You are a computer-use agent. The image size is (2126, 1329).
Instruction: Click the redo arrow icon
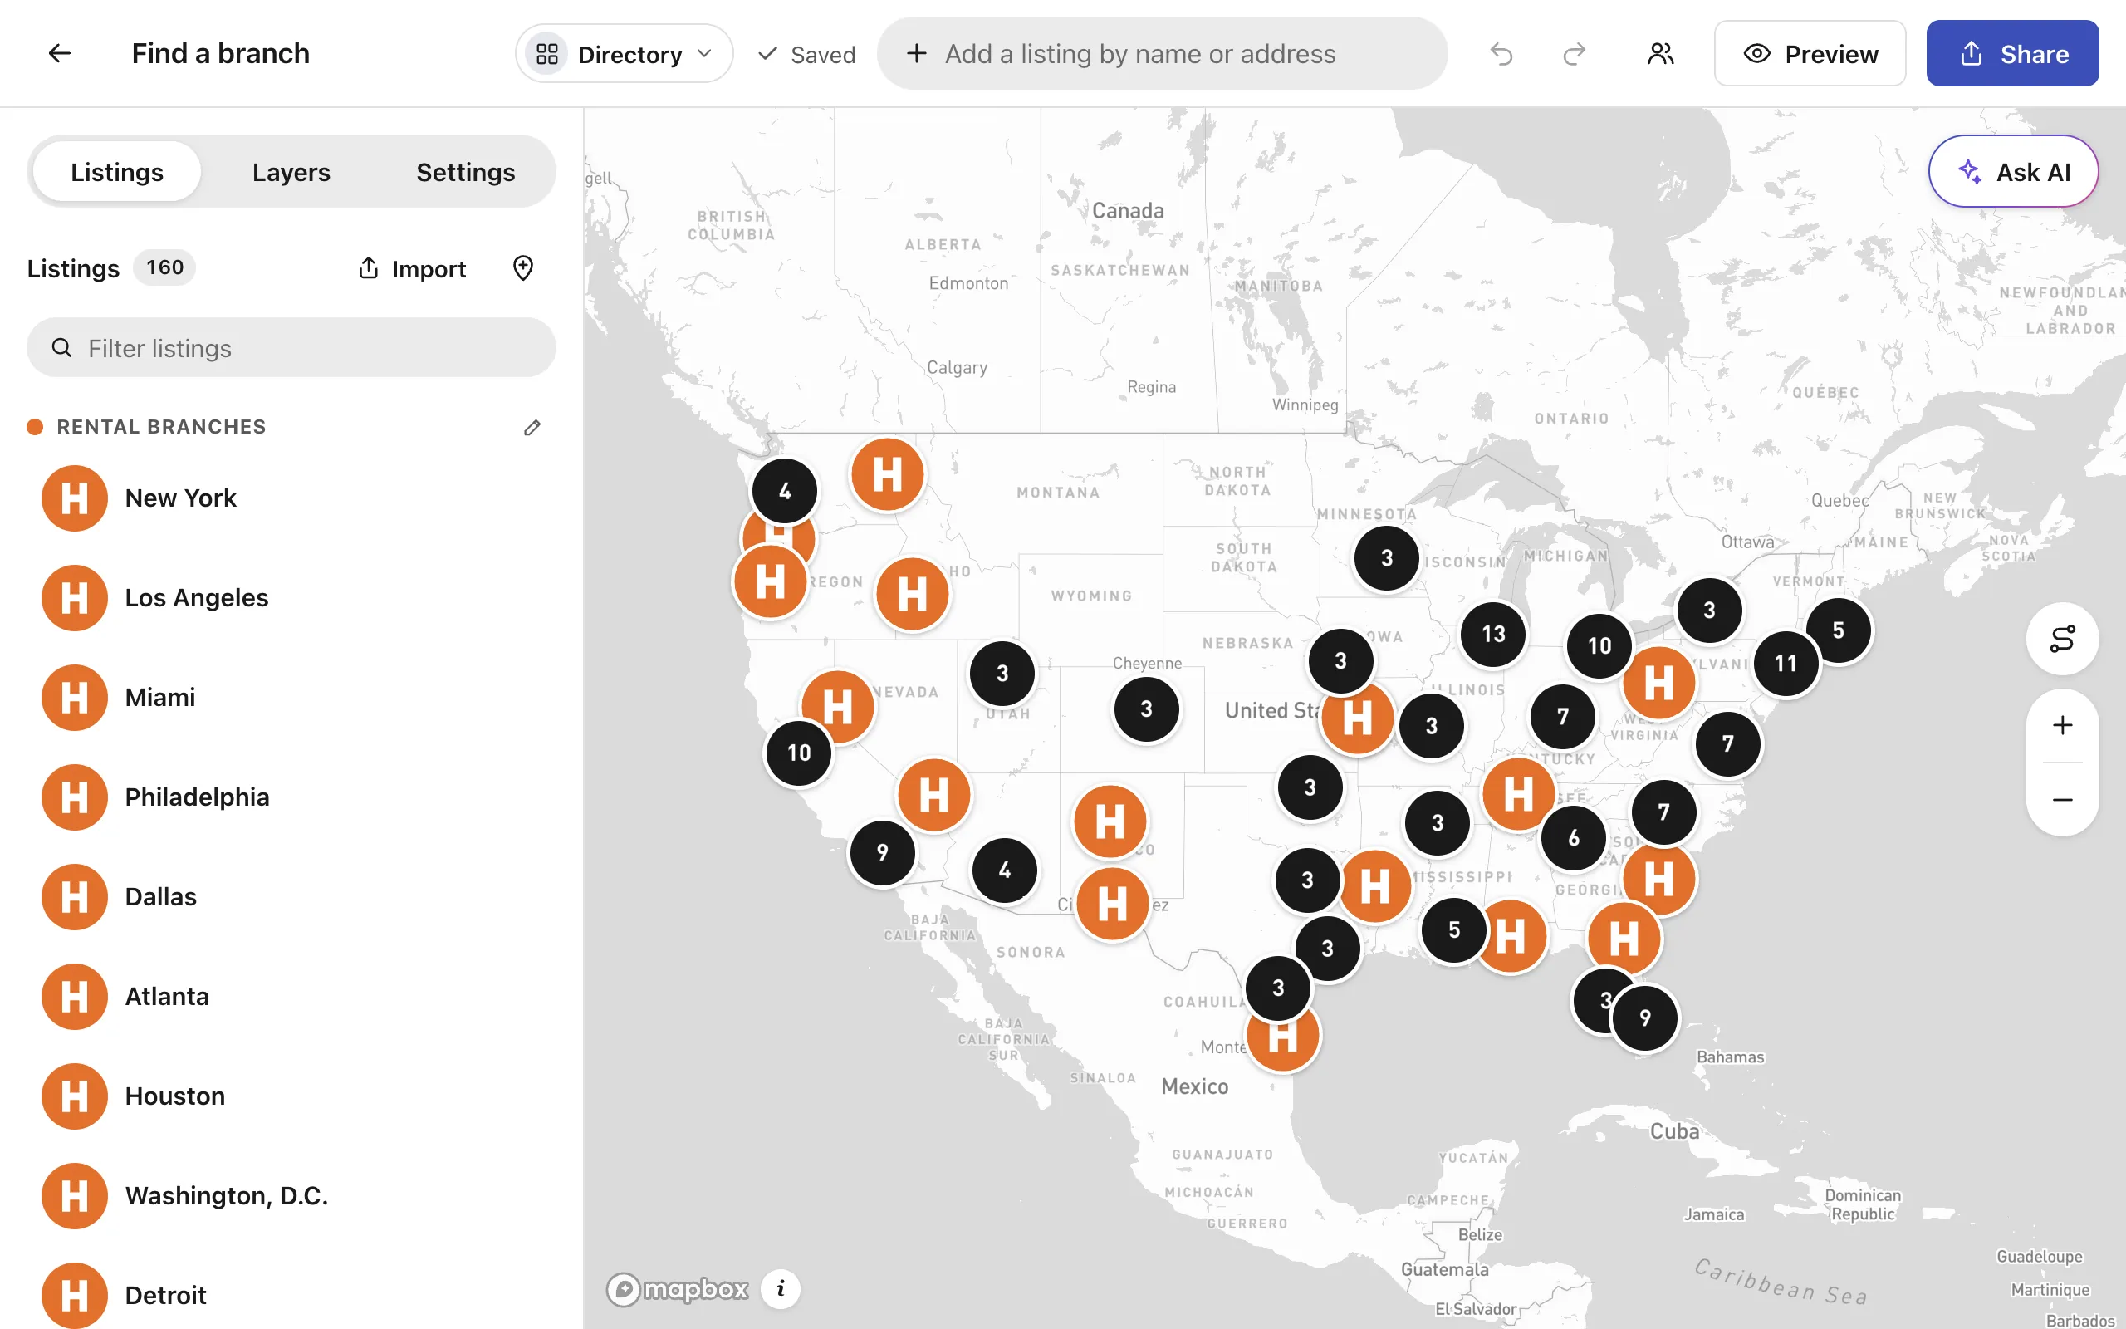[1575, 54]
